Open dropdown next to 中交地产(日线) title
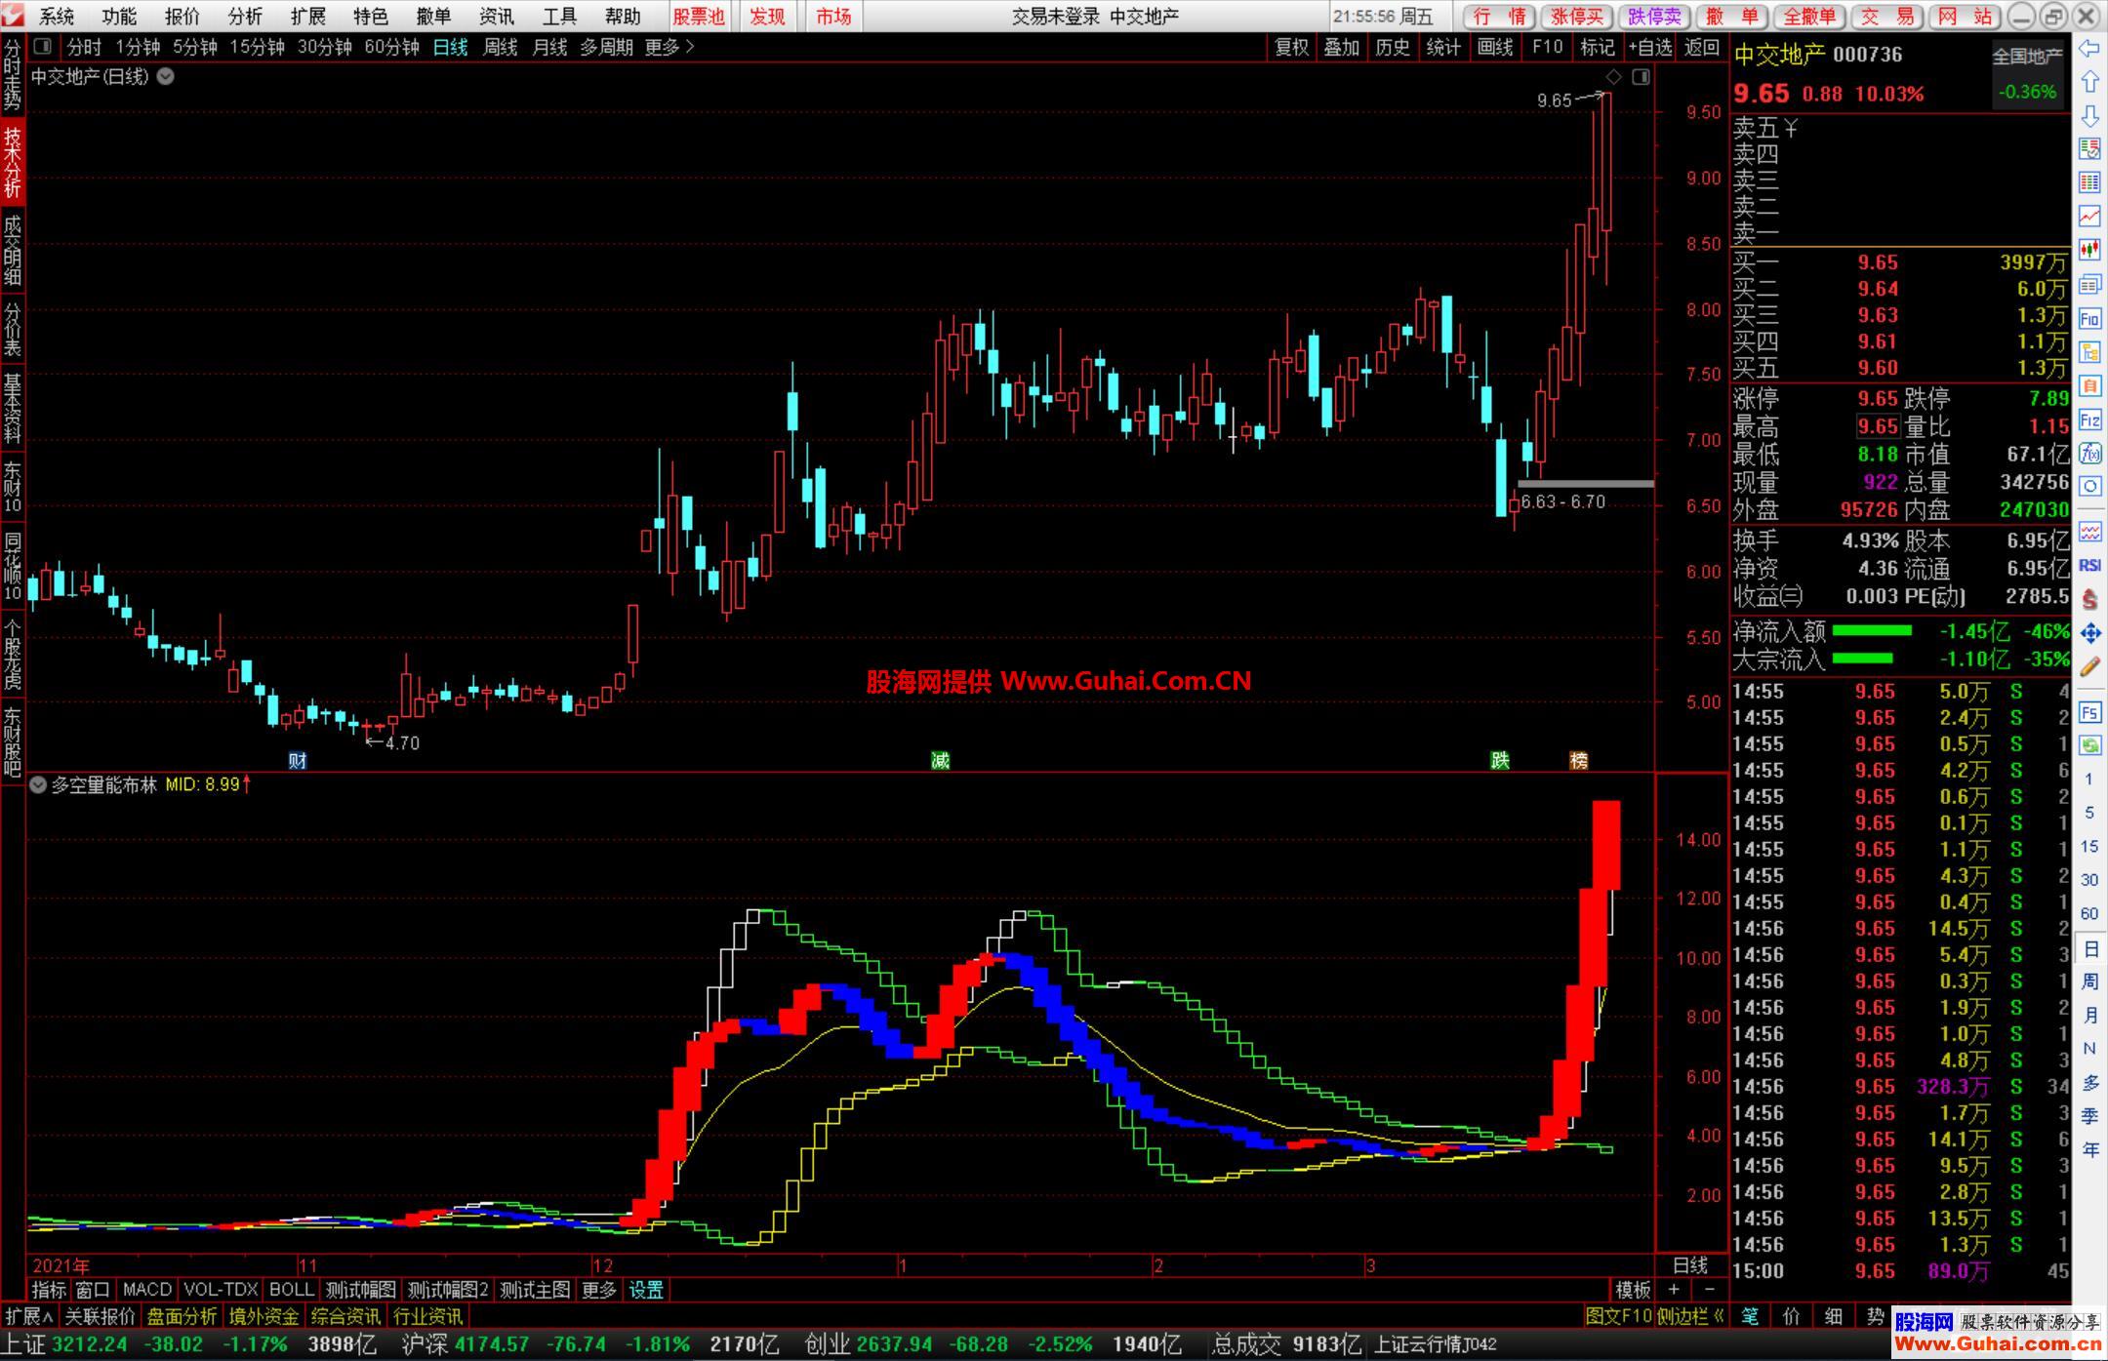The height and width of the screenshot is (1361, 2108). click(x=166, y=76)
